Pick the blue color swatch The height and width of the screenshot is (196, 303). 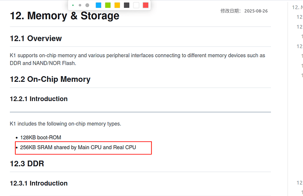click(98, 5)
